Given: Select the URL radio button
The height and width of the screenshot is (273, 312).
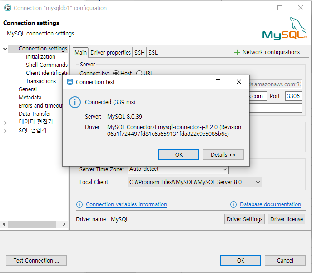Looking at the screenshot, I should [x=139, y=74].
